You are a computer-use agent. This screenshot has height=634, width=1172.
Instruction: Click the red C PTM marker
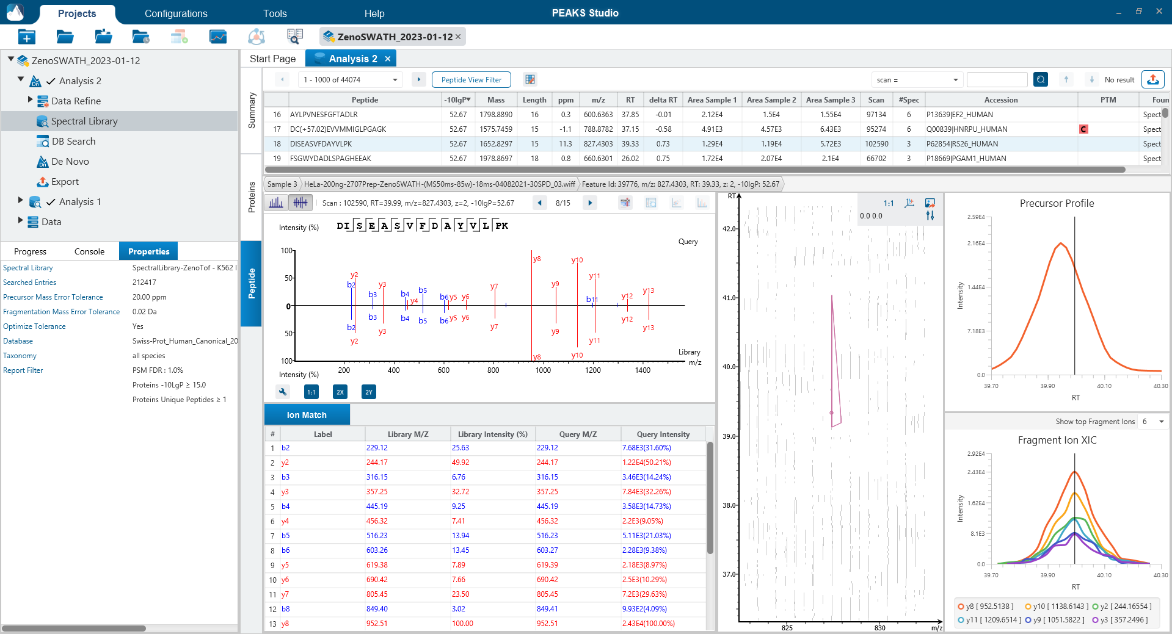click(x=1083, y=129)
